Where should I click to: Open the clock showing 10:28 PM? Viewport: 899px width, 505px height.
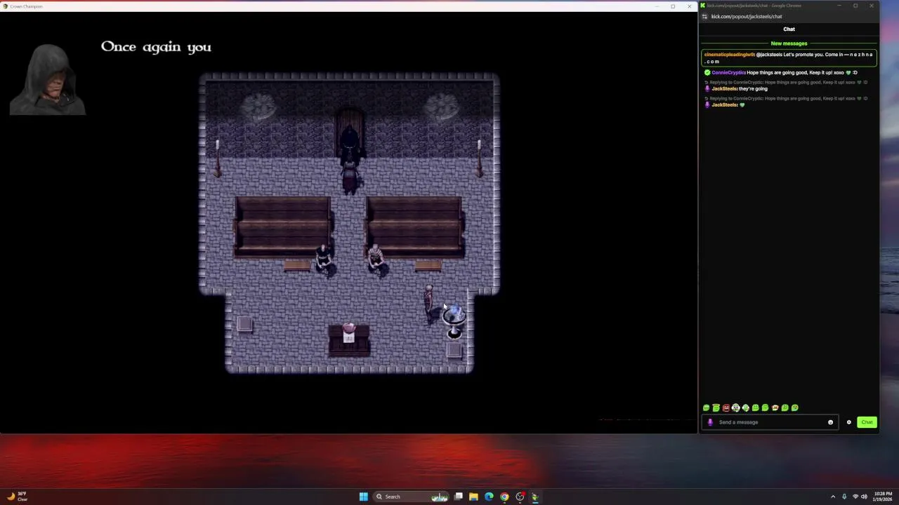tap(883, 497)
